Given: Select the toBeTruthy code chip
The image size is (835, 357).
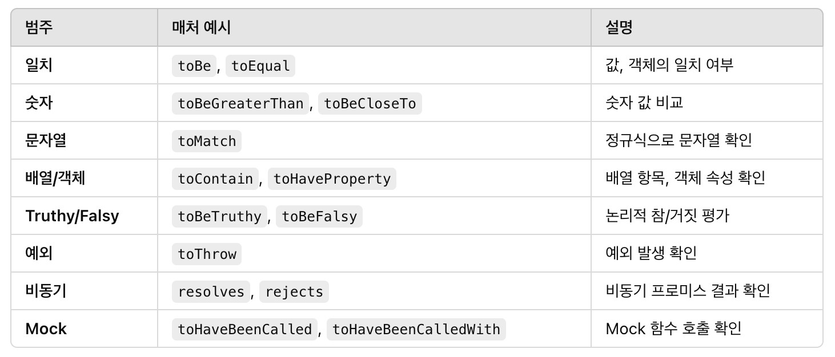Looking at the screenshot, I should click(219, 216).
